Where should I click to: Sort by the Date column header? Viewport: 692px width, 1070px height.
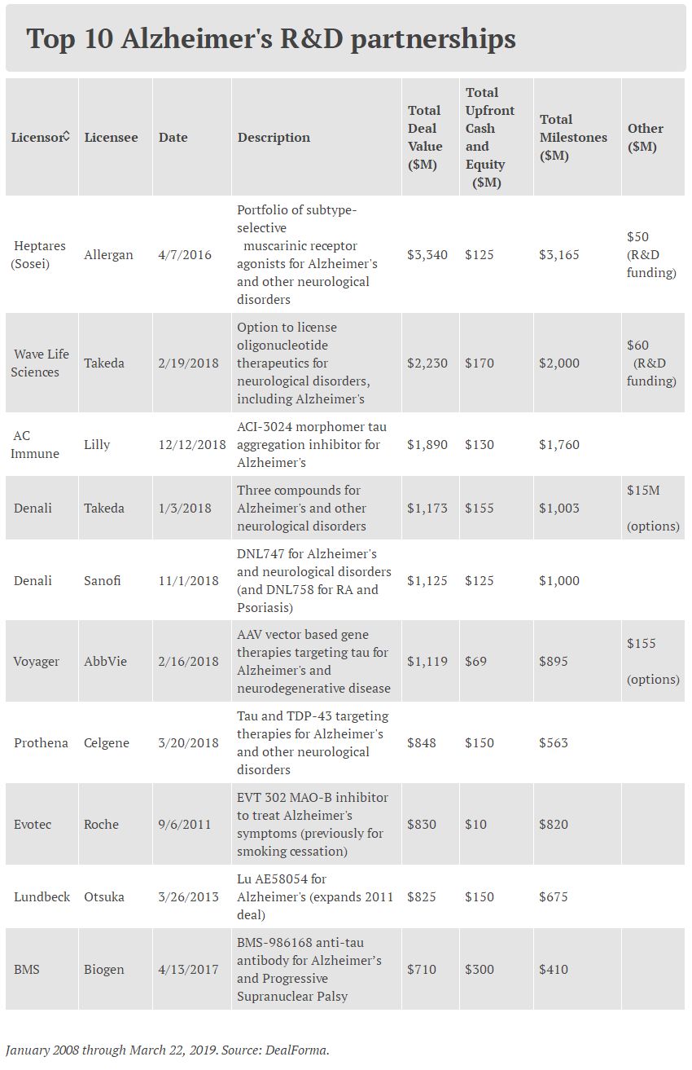tap(173, 137)
